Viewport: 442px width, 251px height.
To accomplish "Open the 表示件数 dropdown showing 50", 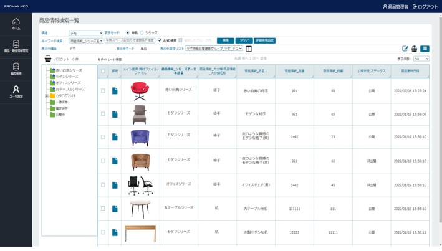I will point(421,59).
